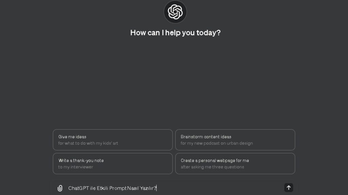The image size is (348, 195).
Task: Open a new chat via the ChatGPT emblem
Action: [x=175, y=12]
